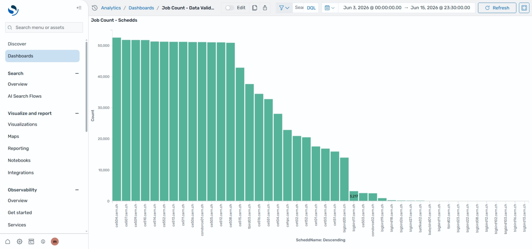This screenshot has height=249, width=532.
Task: Open home icon in bottom bar
Action: (8, 241)
